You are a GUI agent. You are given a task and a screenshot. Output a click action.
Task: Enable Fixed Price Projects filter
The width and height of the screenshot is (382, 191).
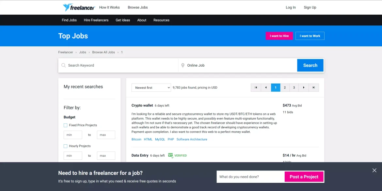tap(65, 125)
